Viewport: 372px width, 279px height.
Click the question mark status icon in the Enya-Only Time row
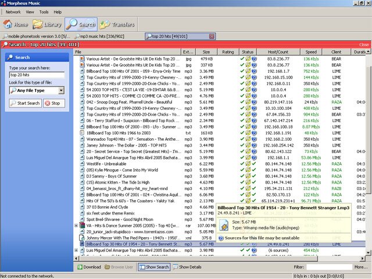point(254,71)
